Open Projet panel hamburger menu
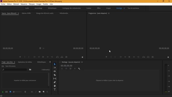Screen dimensions: 172x97 [x=14, y=62]
